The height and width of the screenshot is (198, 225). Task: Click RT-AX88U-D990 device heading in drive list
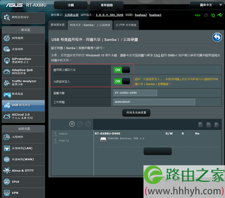(x=107, y=134)
